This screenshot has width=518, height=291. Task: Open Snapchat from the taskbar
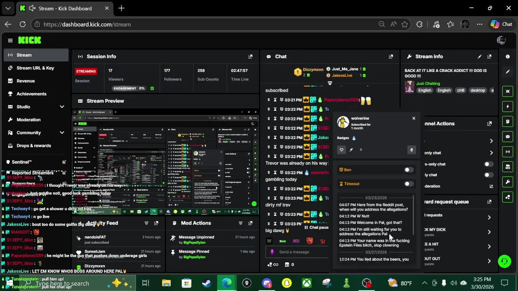pos(287,283)
